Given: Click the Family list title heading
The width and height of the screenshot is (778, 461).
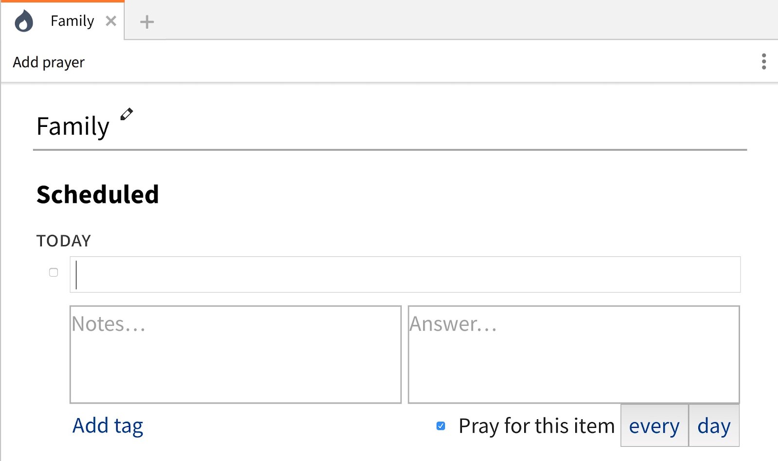Looking at the screenshot, I should pos(73,126).
